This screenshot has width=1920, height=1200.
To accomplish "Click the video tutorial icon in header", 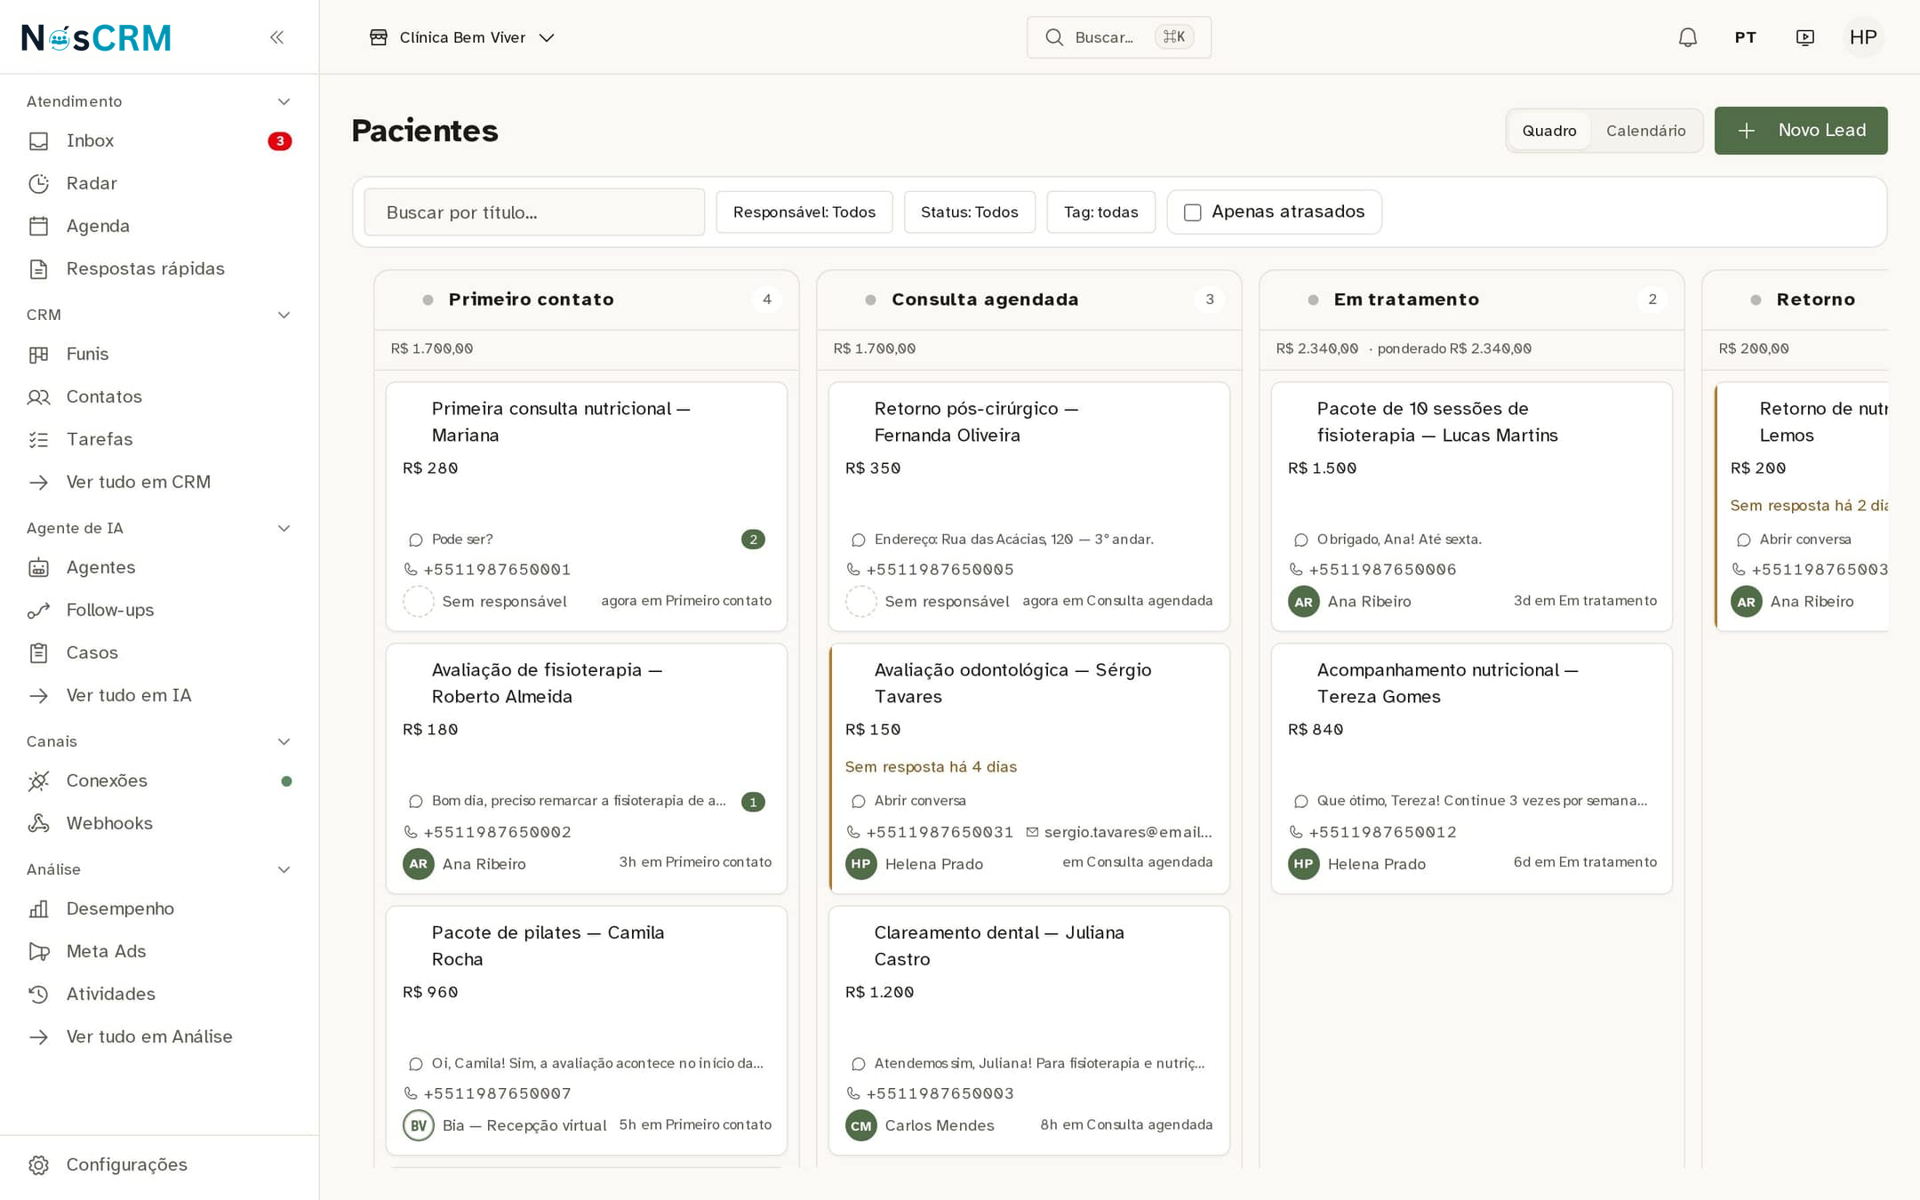I will click(x=1804, y=37).
